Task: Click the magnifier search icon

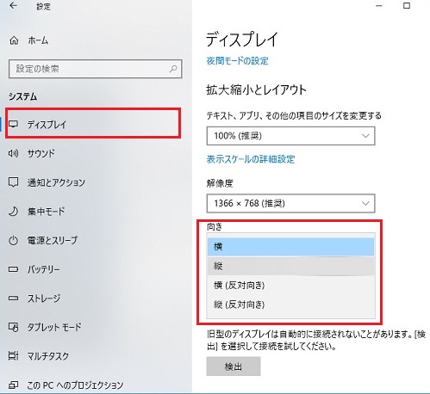Action: (173, 69)
